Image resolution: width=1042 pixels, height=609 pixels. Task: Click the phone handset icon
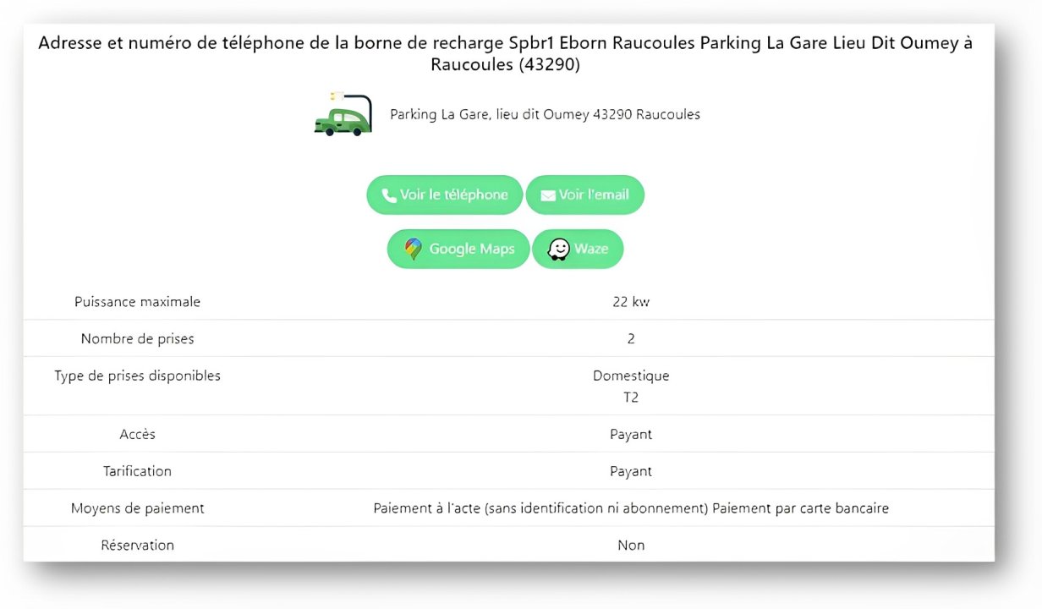(388, 195)
